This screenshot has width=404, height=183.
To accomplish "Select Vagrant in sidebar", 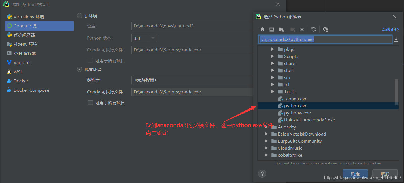I will (x=39, y=62).
